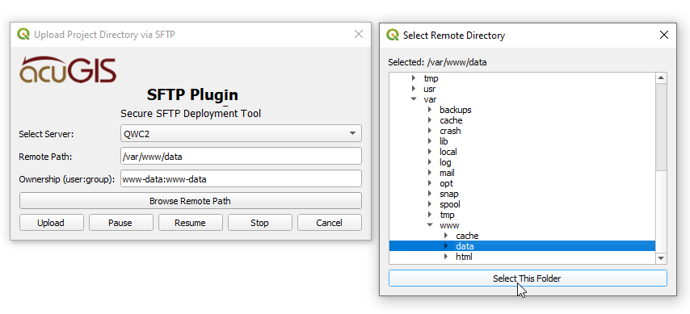The height and width of the screenshot is (314, 690).
Task: Expand the mail folder arrow
Action: [430, 173]
